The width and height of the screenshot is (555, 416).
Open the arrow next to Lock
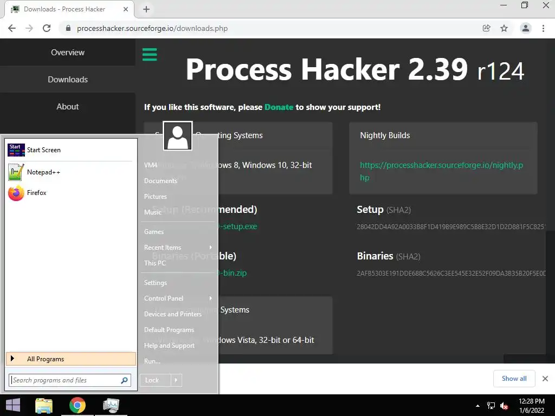click(176, 380)
